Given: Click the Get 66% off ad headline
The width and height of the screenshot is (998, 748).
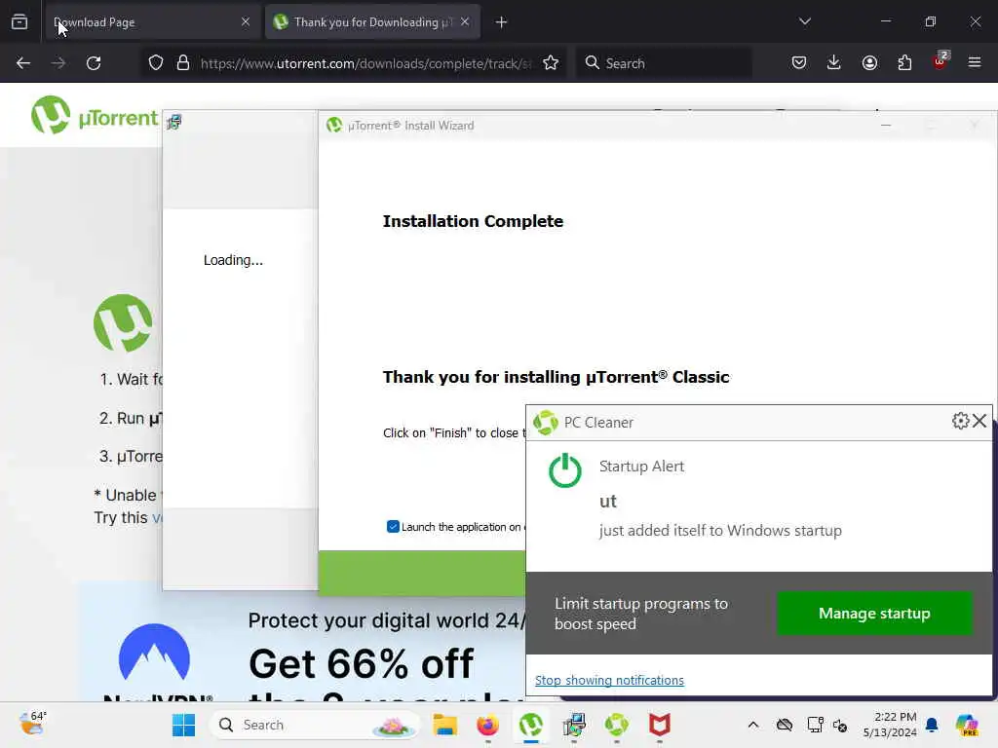Looking at the screenshot, I should (x=361, y=664).
